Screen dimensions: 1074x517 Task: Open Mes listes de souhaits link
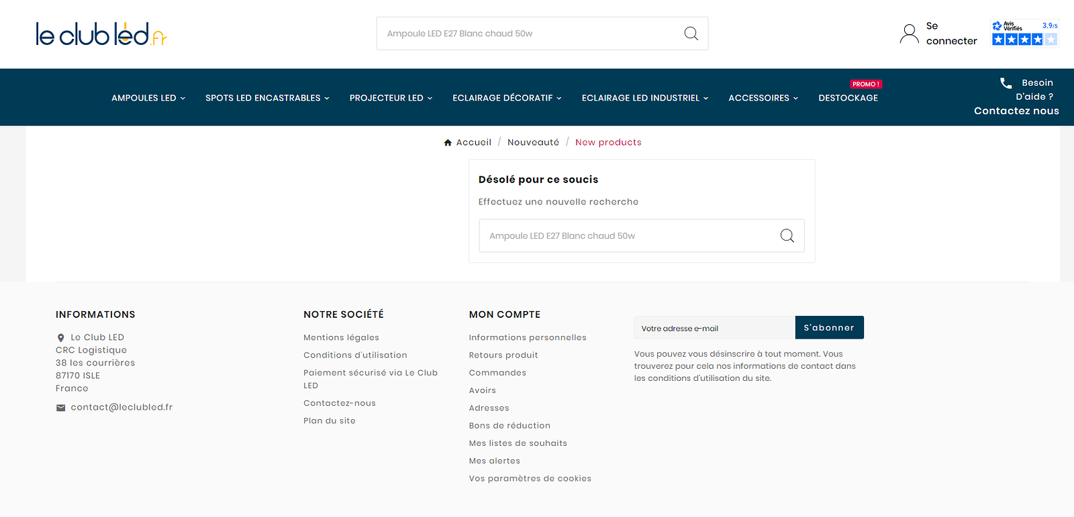(518, 443)
